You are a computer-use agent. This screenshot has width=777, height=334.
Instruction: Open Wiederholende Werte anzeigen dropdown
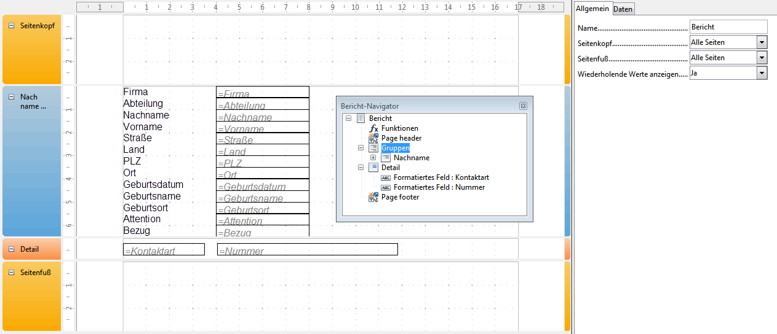point(762,73)
